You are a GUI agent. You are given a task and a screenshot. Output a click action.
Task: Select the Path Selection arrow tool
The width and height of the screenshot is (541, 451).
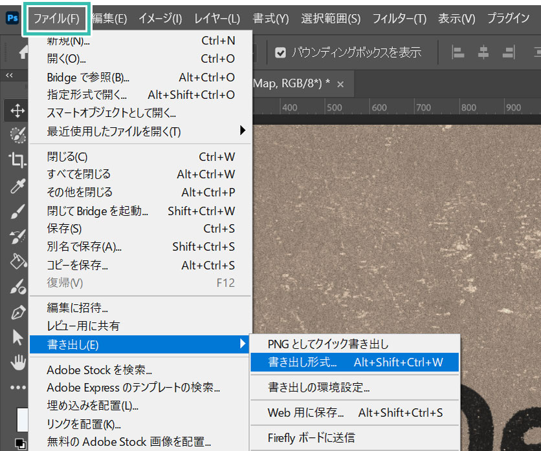(x=17, y=337)
